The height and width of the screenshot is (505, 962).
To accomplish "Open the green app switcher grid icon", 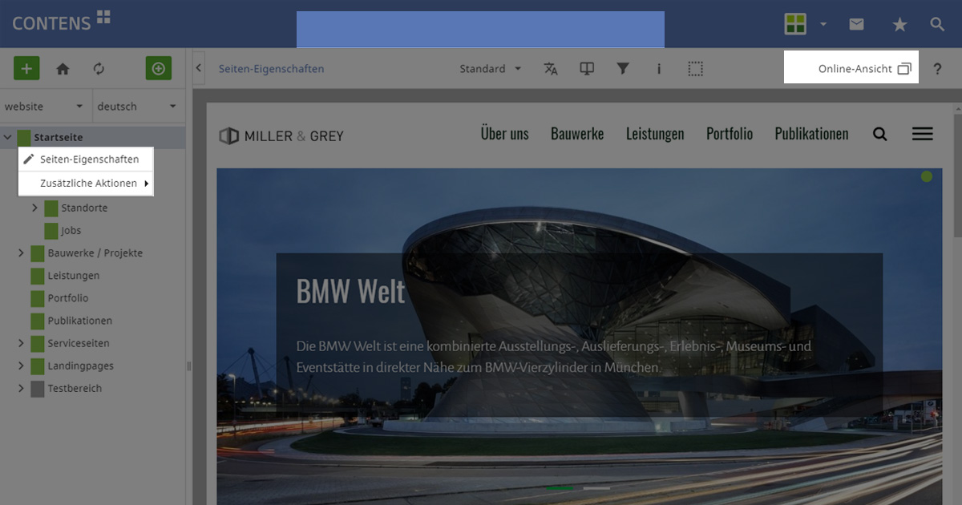I will coord(795,24).
